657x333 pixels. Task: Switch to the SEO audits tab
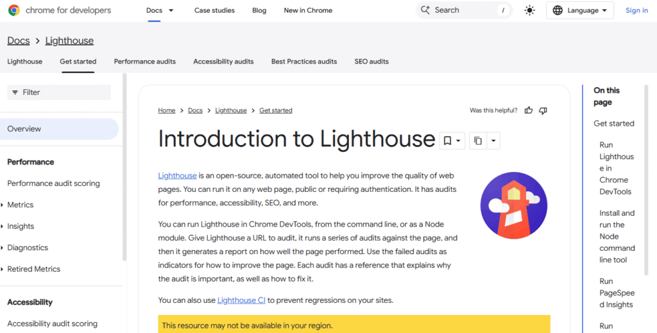(x=371, y=62)
